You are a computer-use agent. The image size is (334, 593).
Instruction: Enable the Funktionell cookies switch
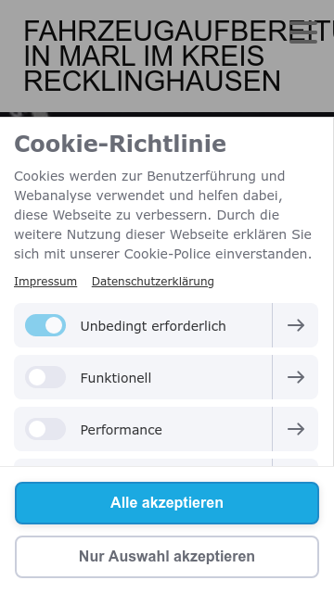(45, 377)
